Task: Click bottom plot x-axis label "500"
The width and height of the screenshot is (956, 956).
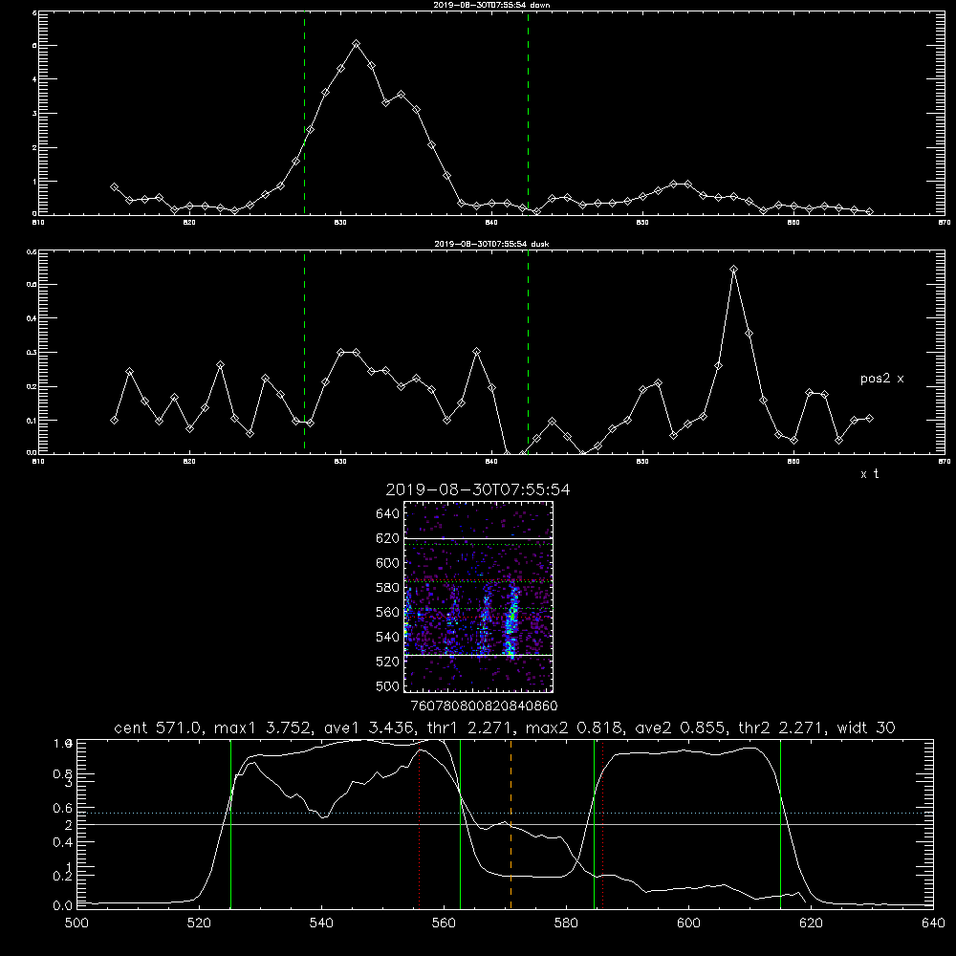Action: click(76, 923)
